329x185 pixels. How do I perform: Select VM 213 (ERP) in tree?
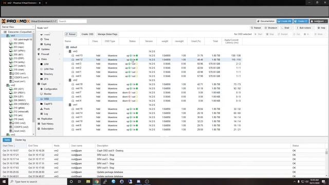coord(19,58)
